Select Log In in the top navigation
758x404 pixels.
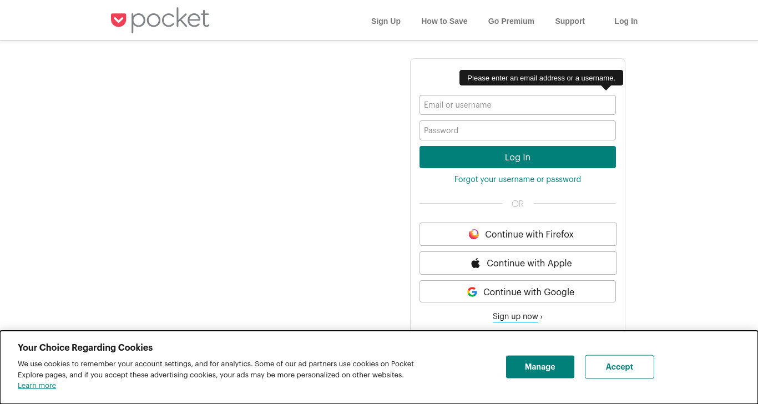(x=626, y=21)
